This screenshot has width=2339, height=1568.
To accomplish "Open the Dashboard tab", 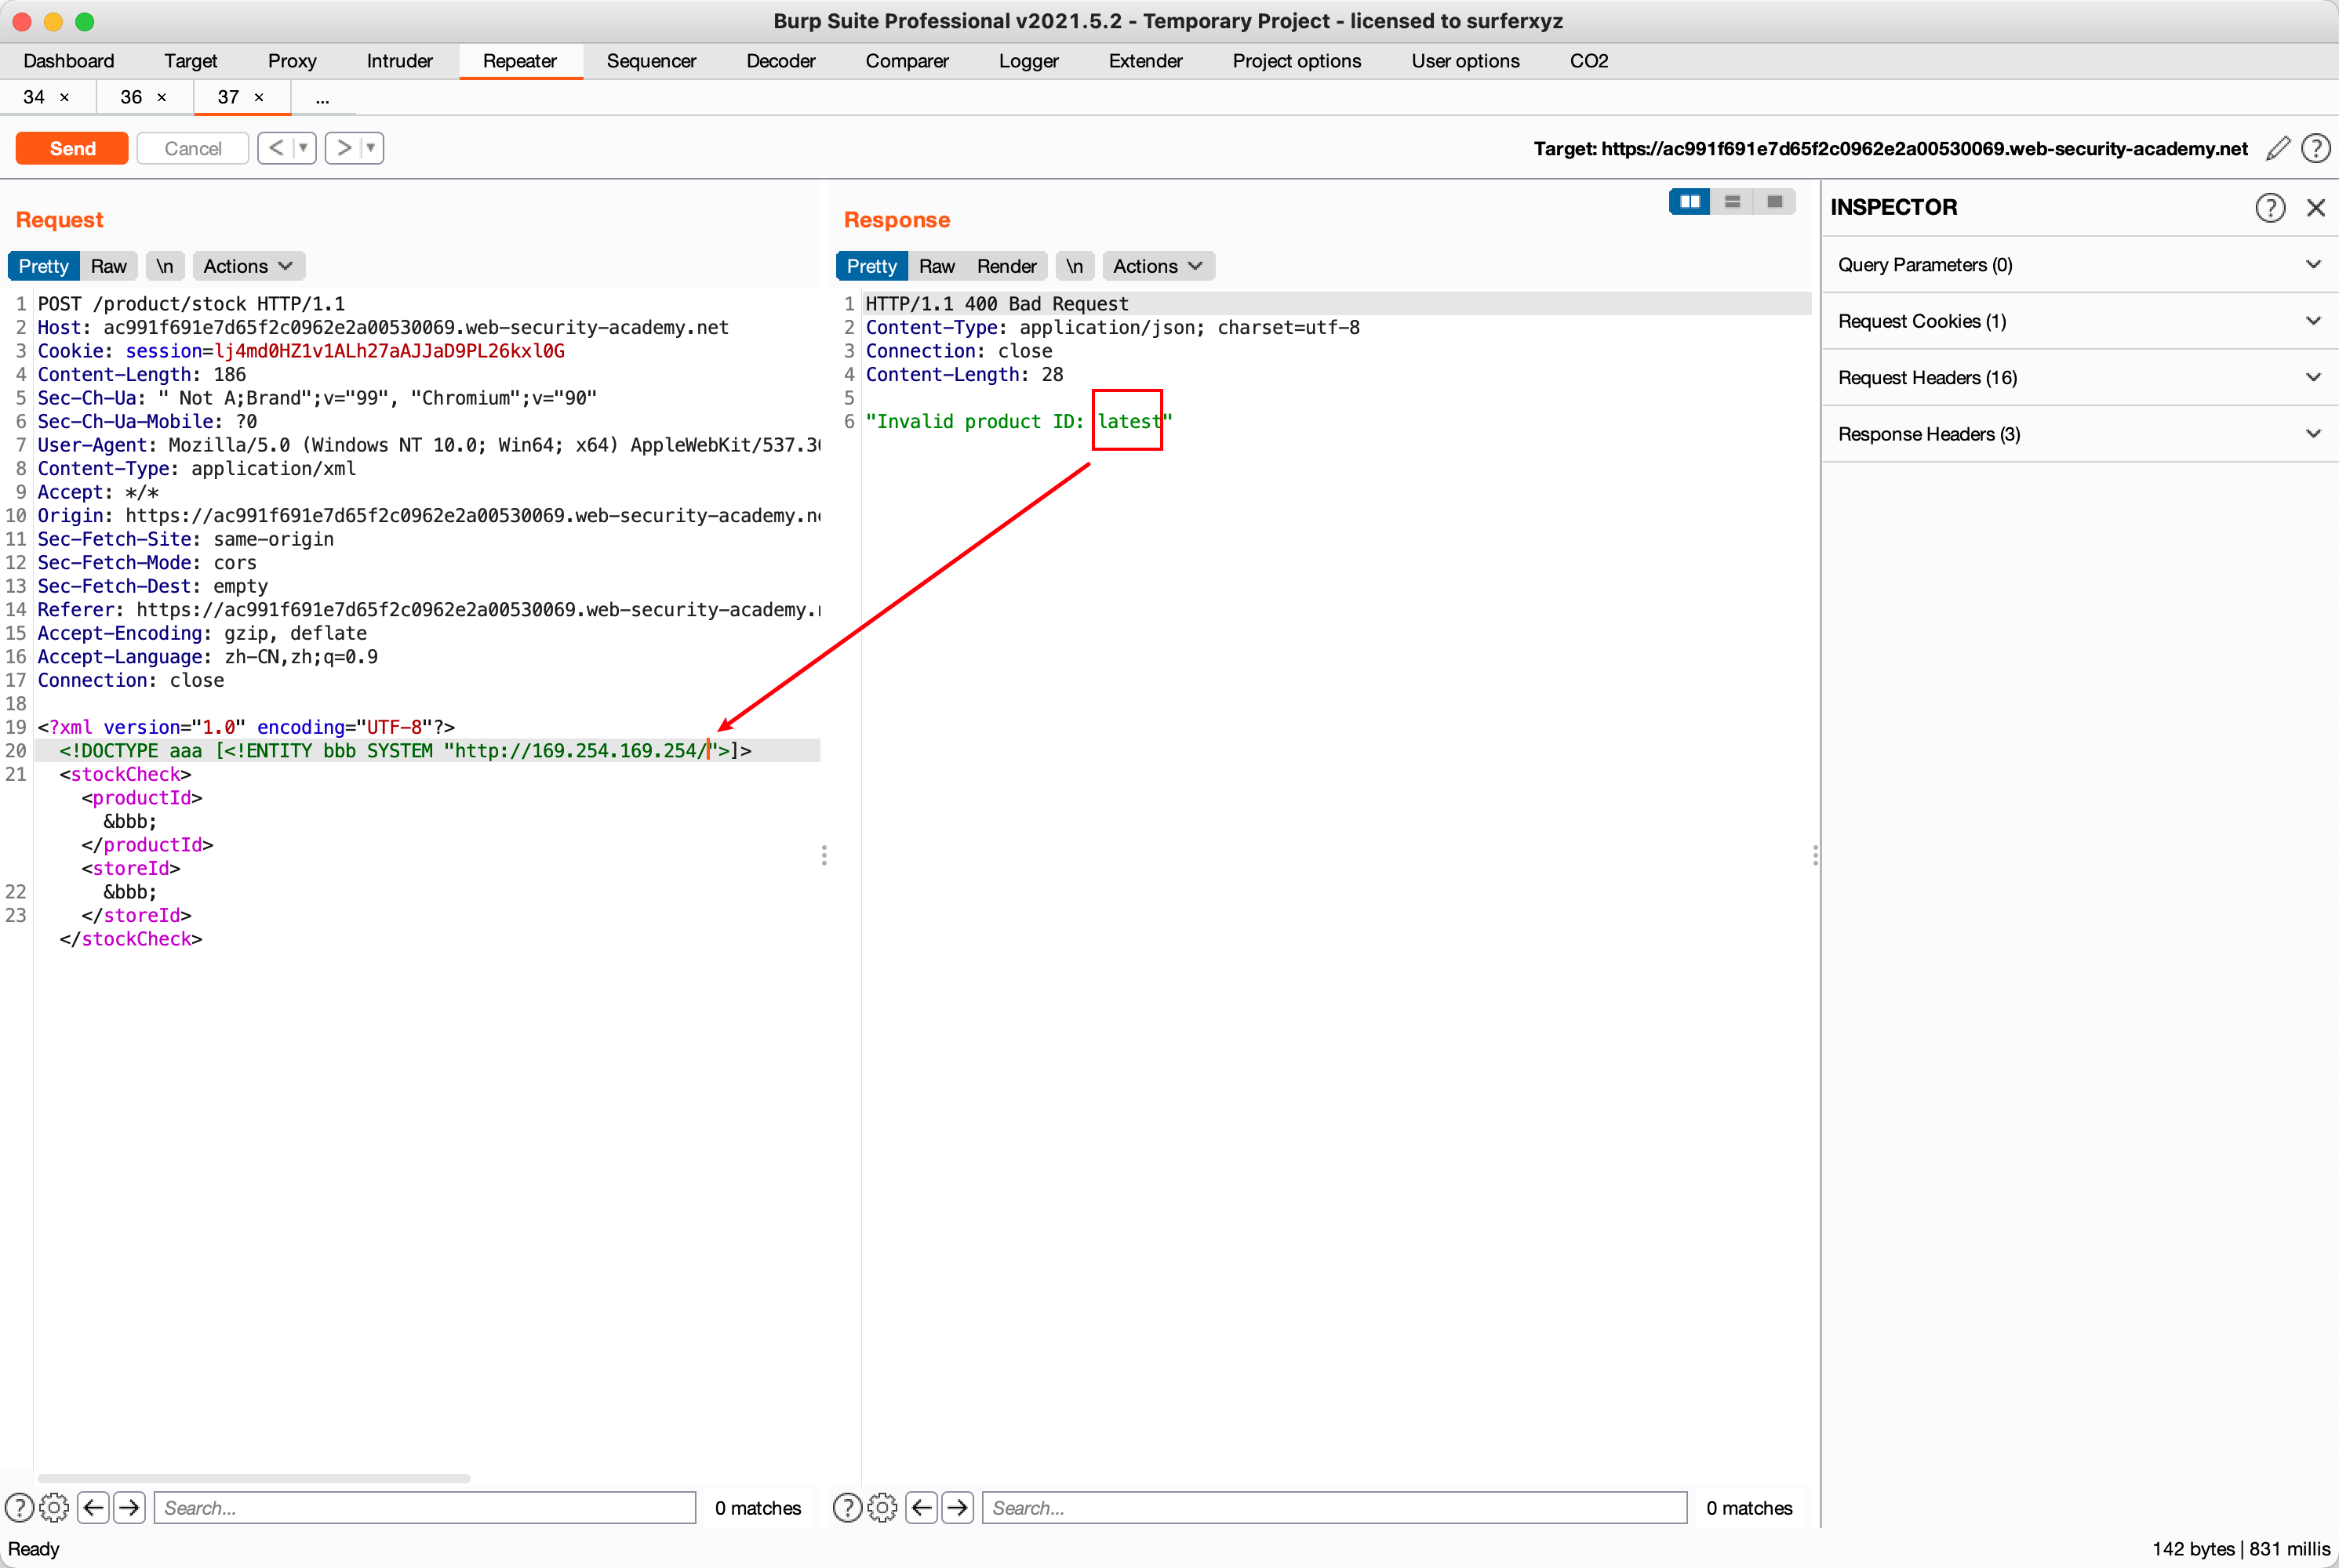I will coord(69,61).
